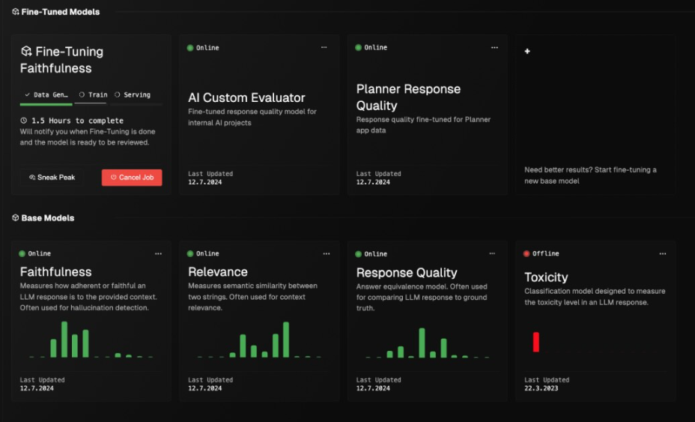Click start fine-tuning a new base model text

tap(590, 175)
